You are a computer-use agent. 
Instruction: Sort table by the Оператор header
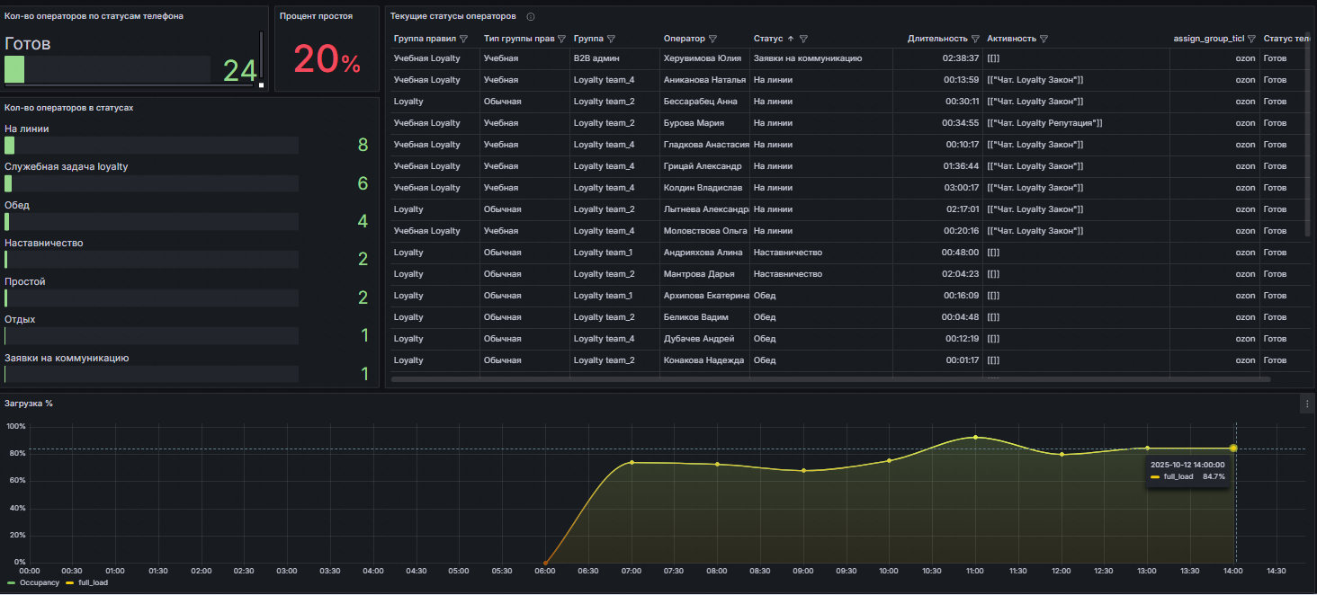(x=684, y=40)
